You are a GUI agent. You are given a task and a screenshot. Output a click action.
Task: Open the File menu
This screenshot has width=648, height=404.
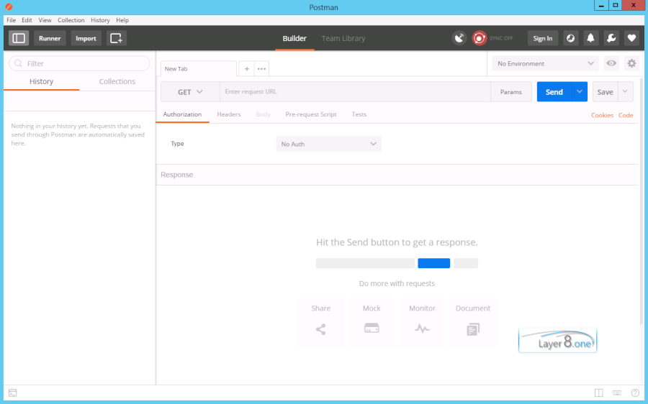(x=11, y=20)
